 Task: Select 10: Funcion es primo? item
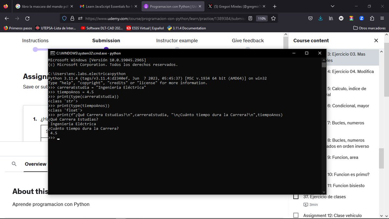tap(348, 175)
